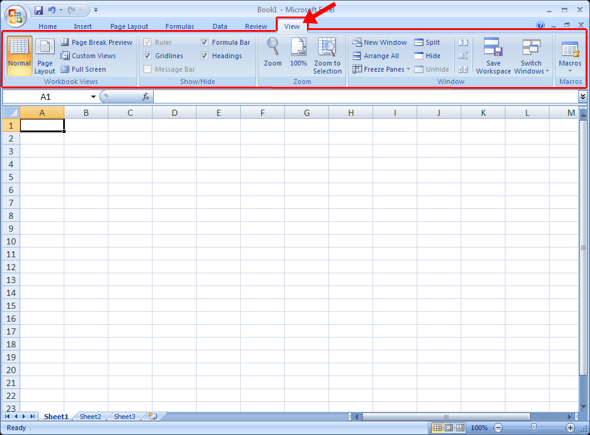This screenshot has height=435, width=590.
Task: Split the worksheet window
Action: coord(427,42)
